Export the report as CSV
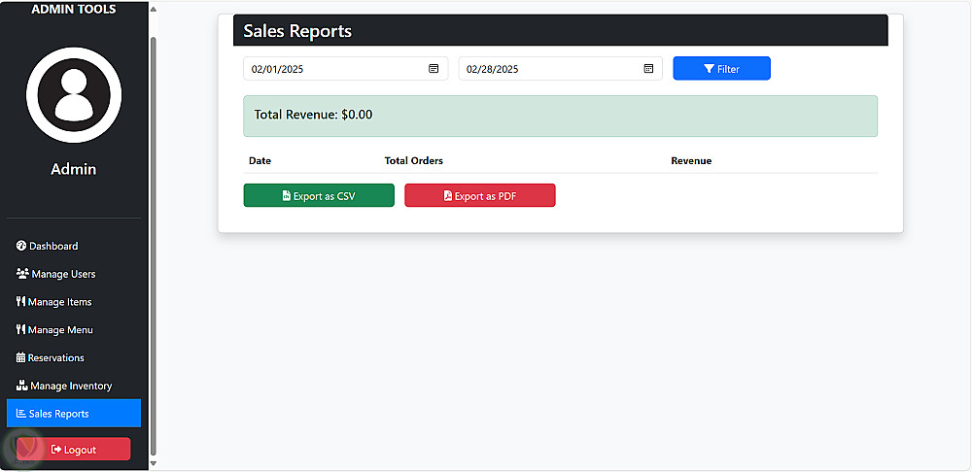The width and height of the screenshot is (972, 472). pyautogui.click(x=319, y=196)
